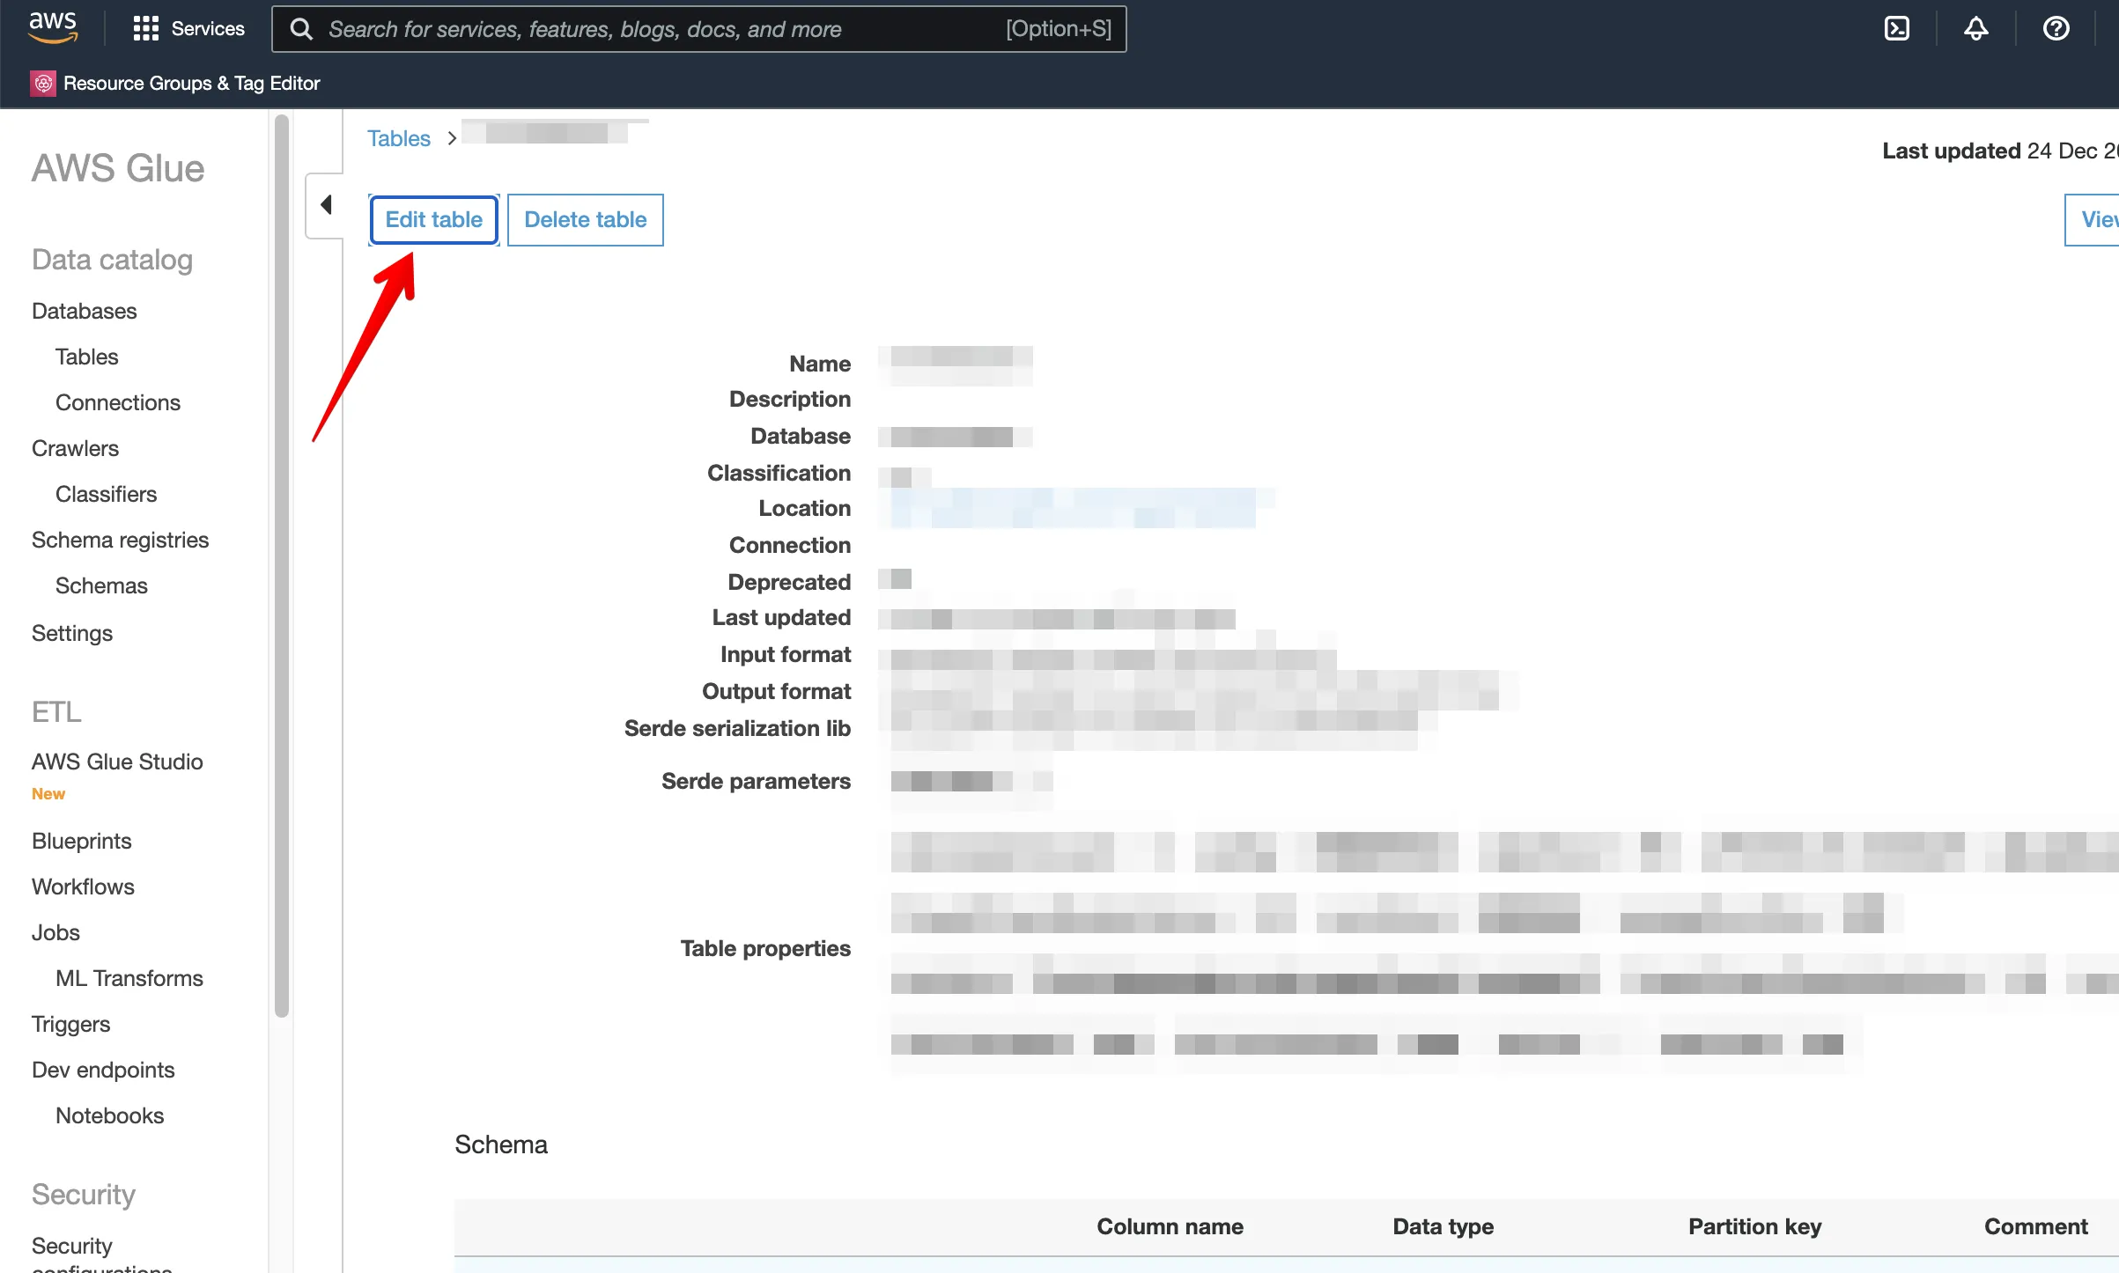
Task: Select Classifiers under Crawlers
Action: pos(106,494)
